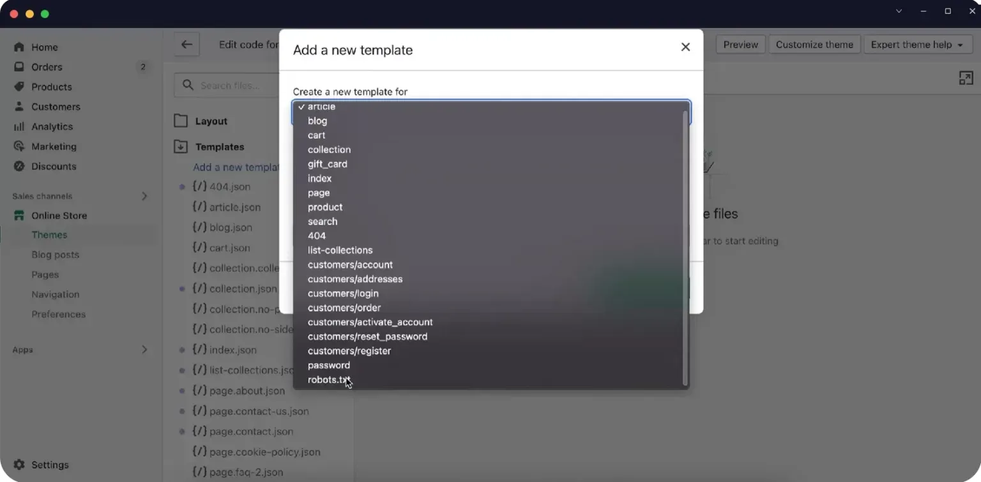Open page.faq-2.json file
Viewport: 981px width, 482px height.
247,472
